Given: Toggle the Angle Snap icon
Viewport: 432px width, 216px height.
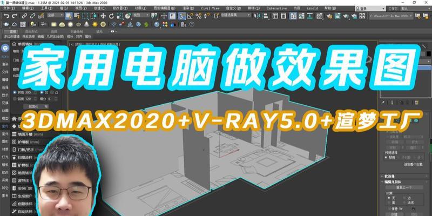Looking at the screenshot, I should (x=191, y=16).
